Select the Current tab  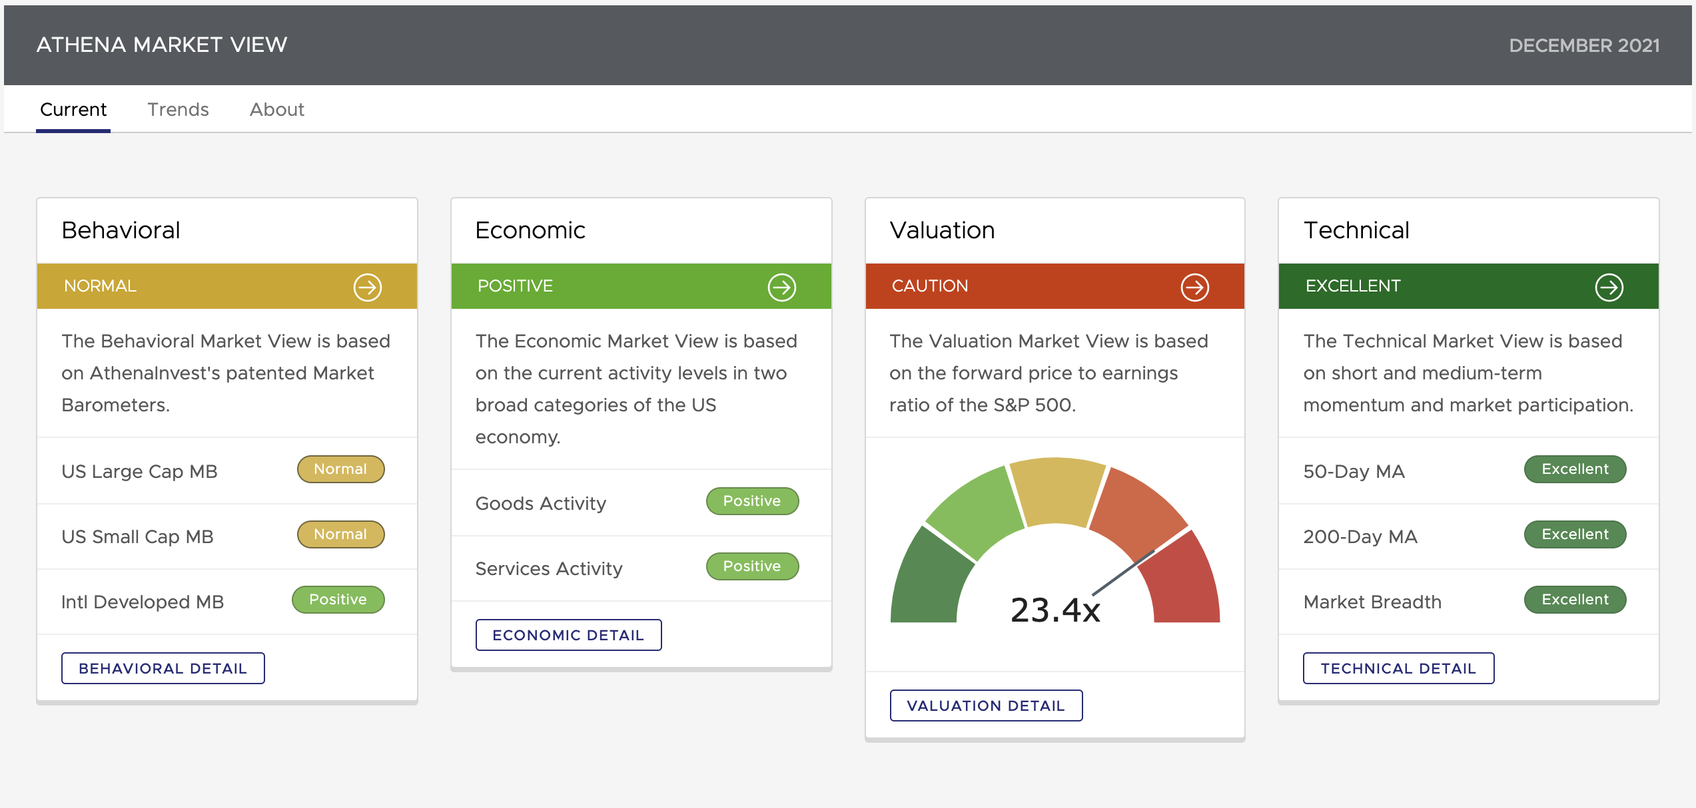pos(73,109)
